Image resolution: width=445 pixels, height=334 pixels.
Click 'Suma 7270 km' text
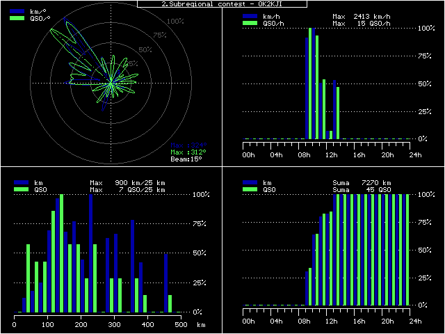[362, 183]
